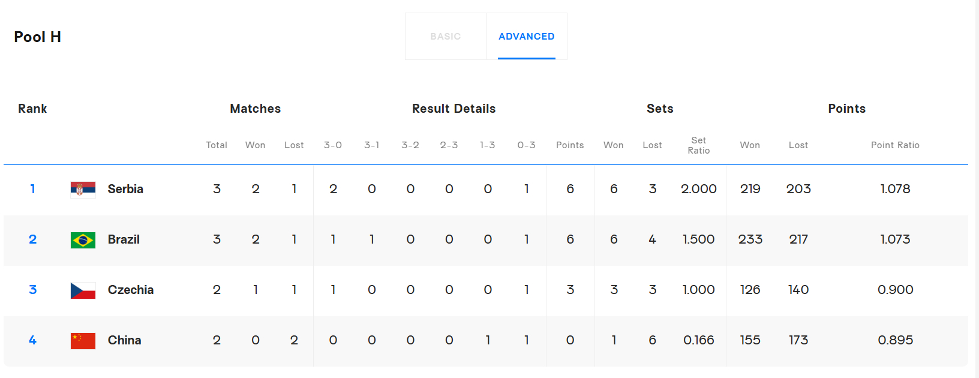Click the 3-0 column header
979x378 pixels.
tap(333, 145)
